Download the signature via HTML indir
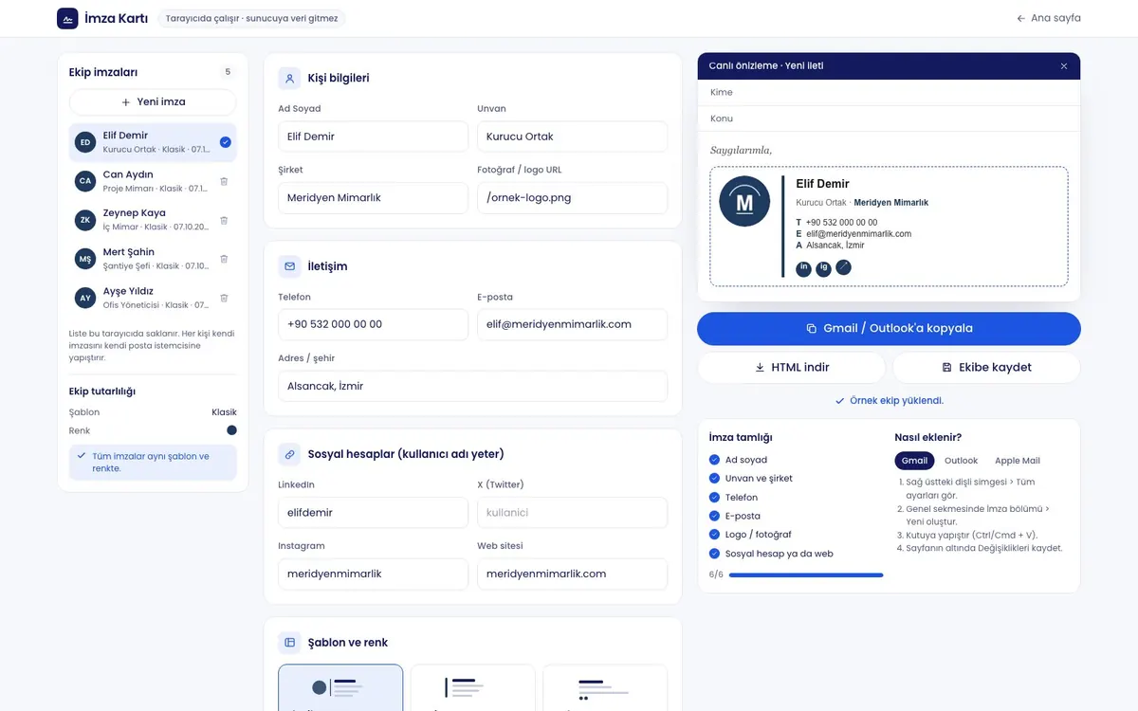This screenshot has height=711, width=1138. tap(791, 367)
